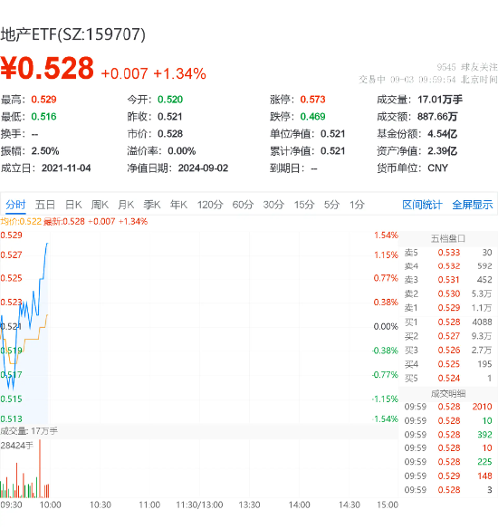The height and width of the screenshot is (529, 498).
Task: Click the 成立日 2021-11-04 date
Action: (x=66, y=168)
